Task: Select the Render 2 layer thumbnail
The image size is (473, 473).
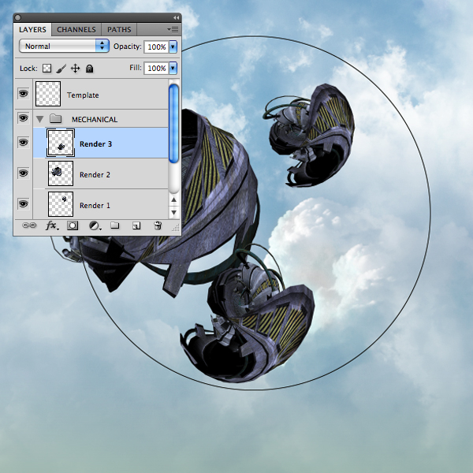Action: pyautogui.click(x=61, y=173)
